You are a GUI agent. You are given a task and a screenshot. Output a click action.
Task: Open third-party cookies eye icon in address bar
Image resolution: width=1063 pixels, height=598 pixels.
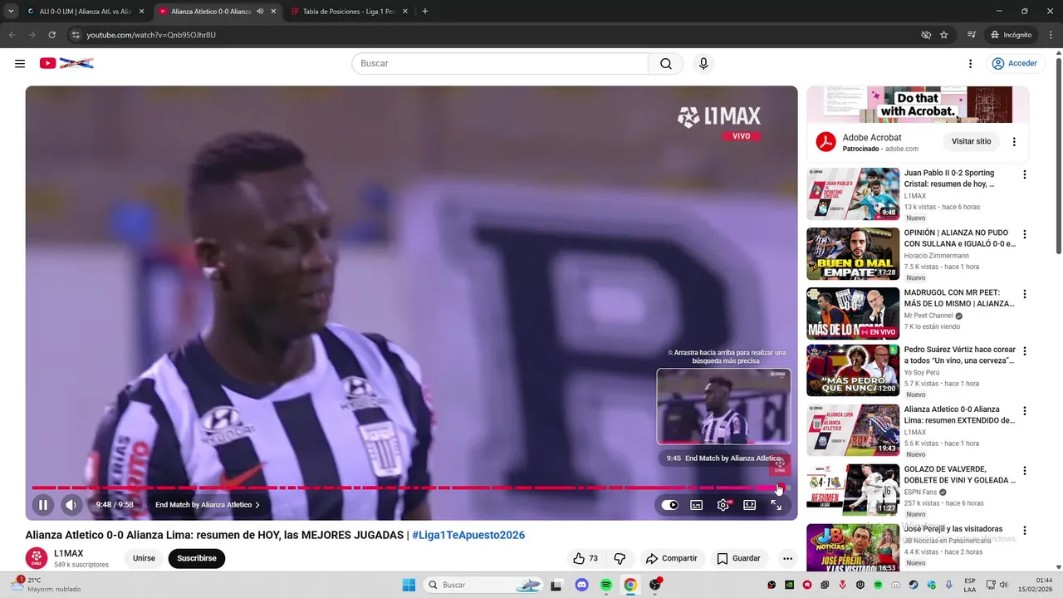pos(926,35)
